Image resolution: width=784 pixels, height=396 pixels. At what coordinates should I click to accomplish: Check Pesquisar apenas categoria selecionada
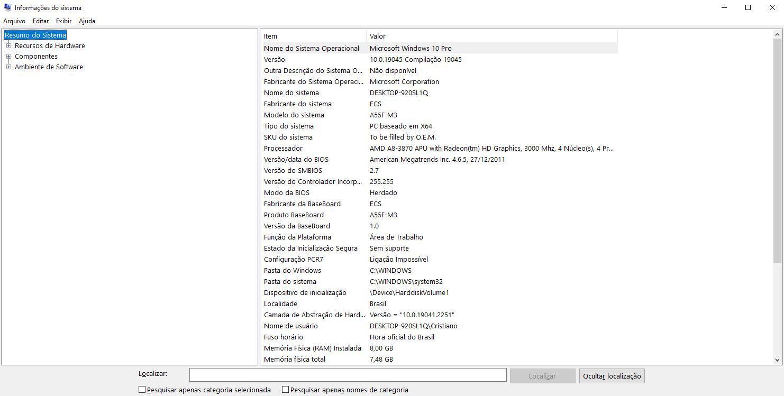[x=142, y=390]
